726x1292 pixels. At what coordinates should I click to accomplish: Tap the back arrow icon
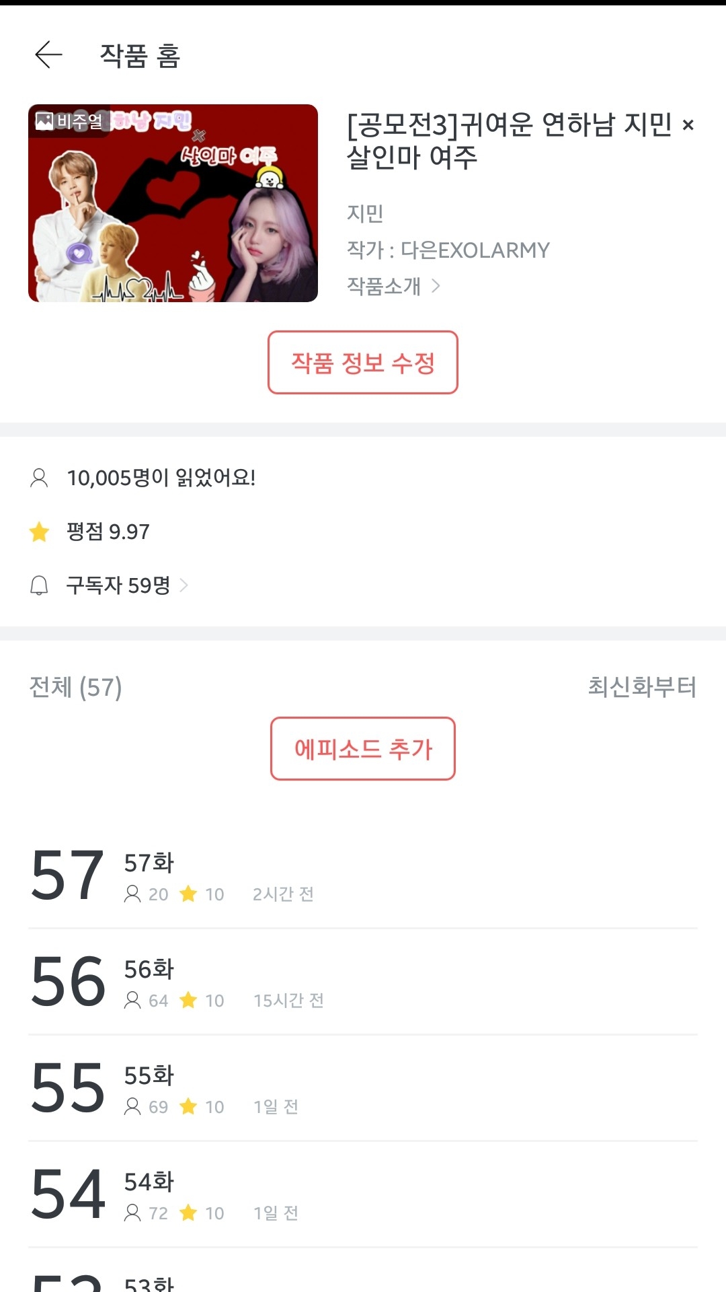pos(48,55)
